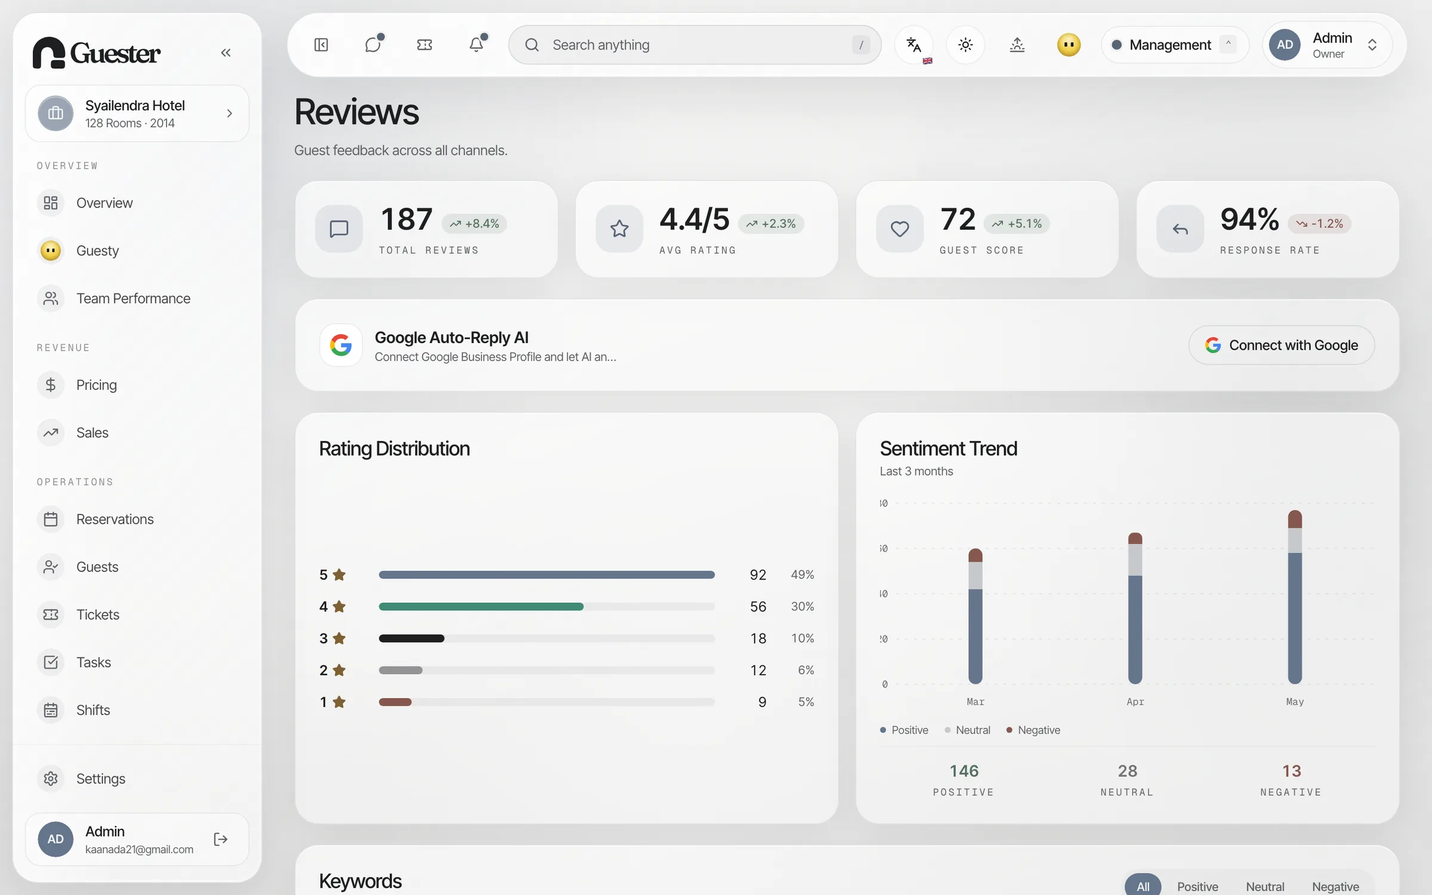
Task: Open the notifications bell
Action: [x=476, y=45]
